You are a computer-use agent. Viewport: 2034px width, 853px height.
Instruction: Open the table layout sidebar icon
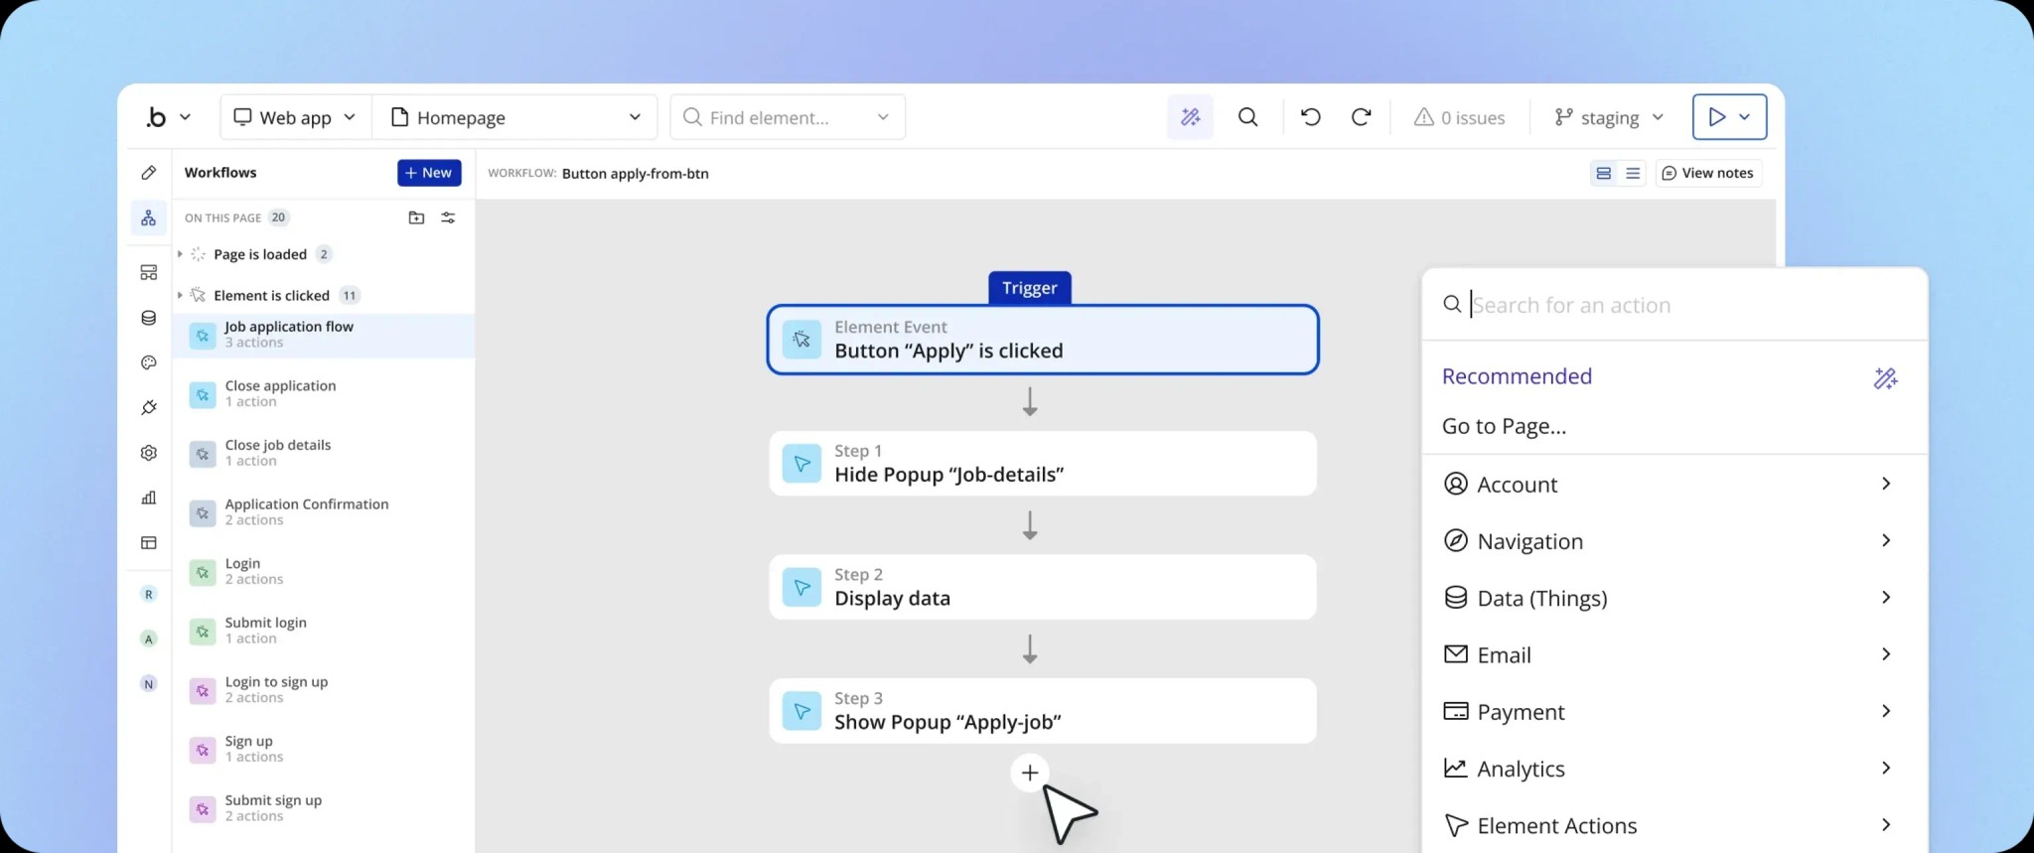tap(149, 542)
